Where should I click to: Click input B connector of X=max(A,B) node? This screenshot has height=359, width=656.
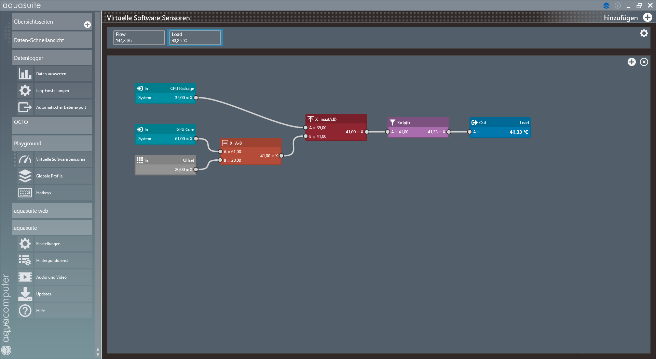tap(305, 136)
